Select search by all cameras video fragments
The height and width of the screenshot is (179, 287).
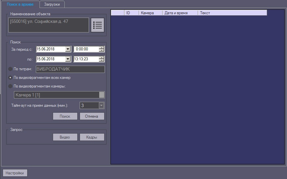(10, 78)
